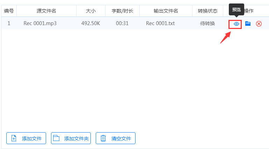The image size is (269, 149).
Task: Click the duration 00:31 cell
Action: click(x=122, y=23)
